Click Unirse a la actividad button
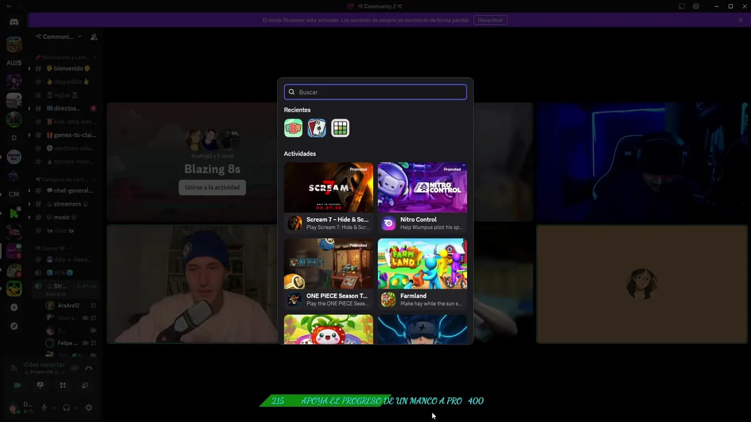Image resolution: width=751 pixels, height=422 pixels. click(x=212, y=187)
